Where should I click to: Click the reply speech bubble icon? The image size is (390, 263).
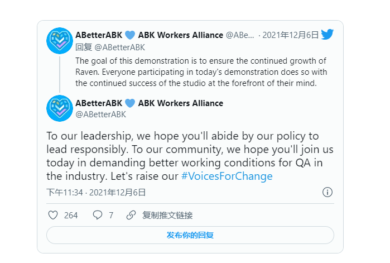click(98, 215)
